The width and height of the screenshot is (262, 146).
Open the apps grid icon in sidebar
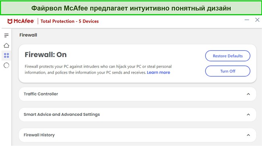point(6,56)
